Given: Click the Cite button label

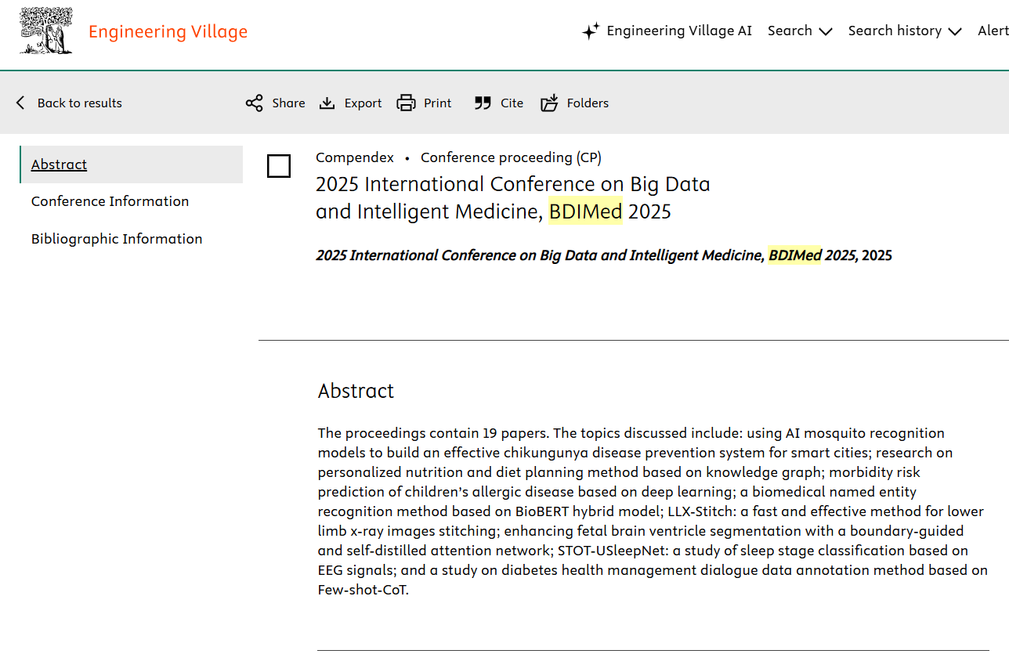Looking at the screenshot, I should (x=512, y=103).
